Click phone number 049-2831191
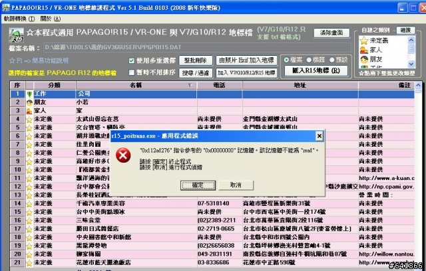426x271 pixels. (214, 254)
